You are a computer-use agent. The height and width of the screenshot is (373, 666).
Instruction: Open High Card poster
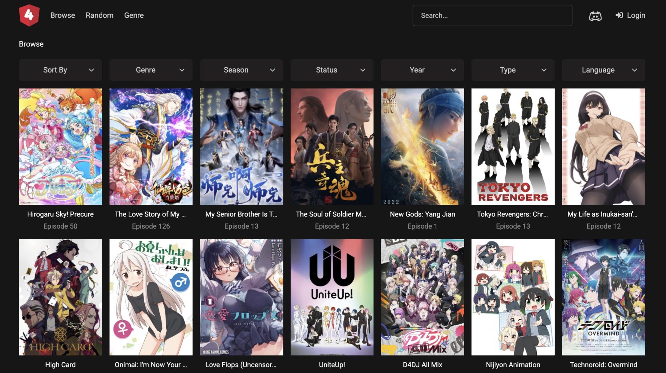[60, 297]
